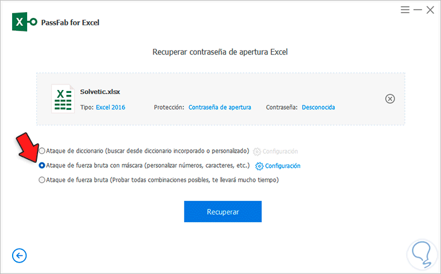Click the 'Ataque de fuerza bruta con máscara' label

point(148,165)
